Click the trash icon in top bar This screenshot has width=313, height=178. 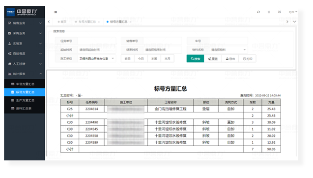[269, 12]
